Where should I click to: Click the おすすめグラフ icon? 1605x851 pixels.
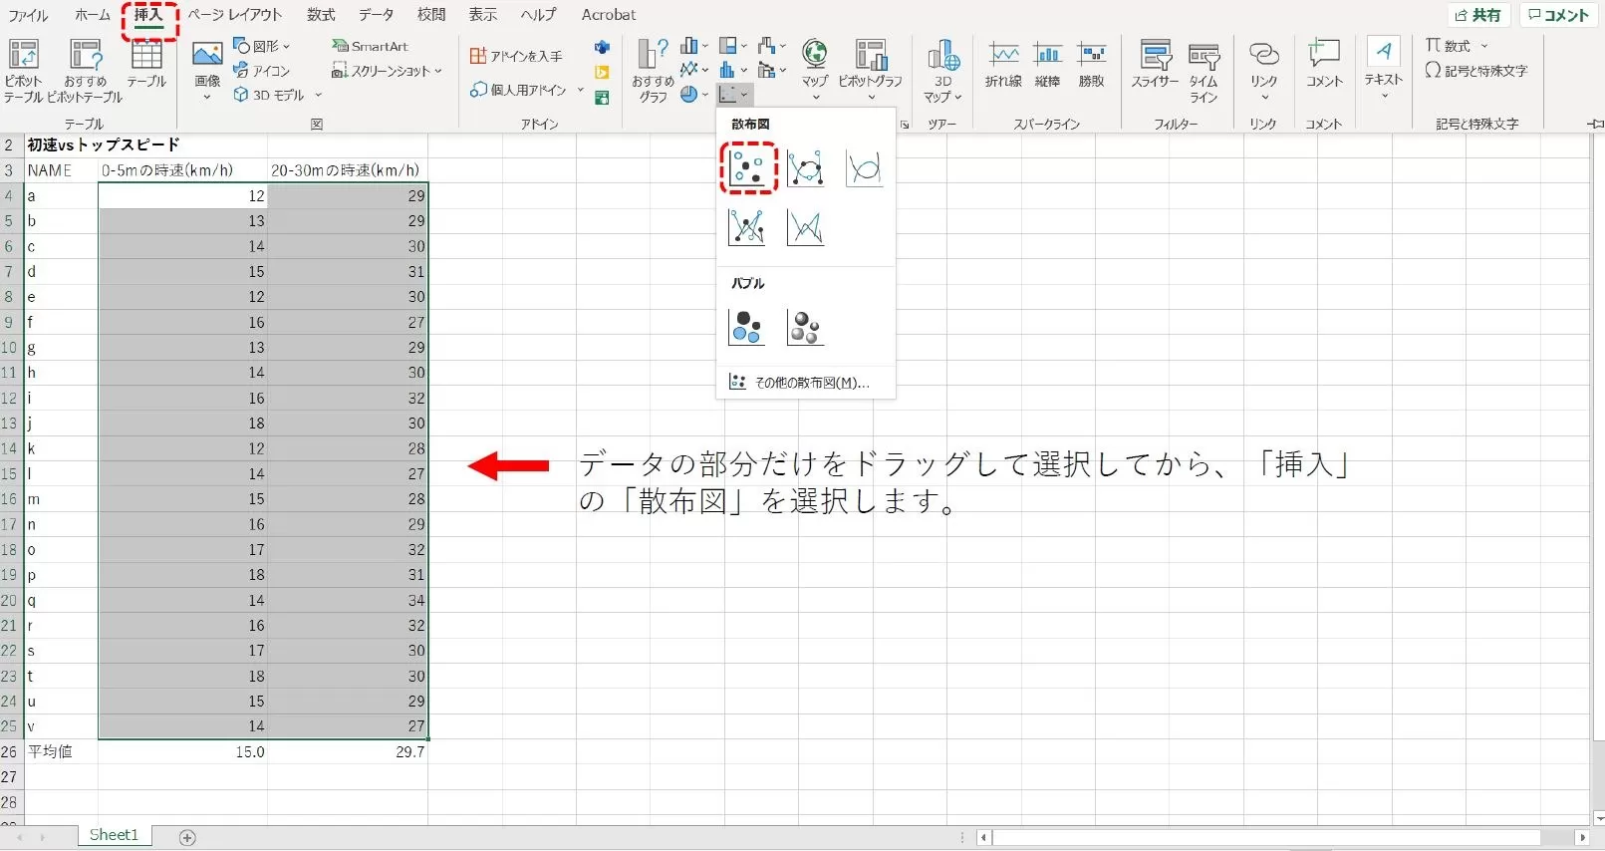653,70
